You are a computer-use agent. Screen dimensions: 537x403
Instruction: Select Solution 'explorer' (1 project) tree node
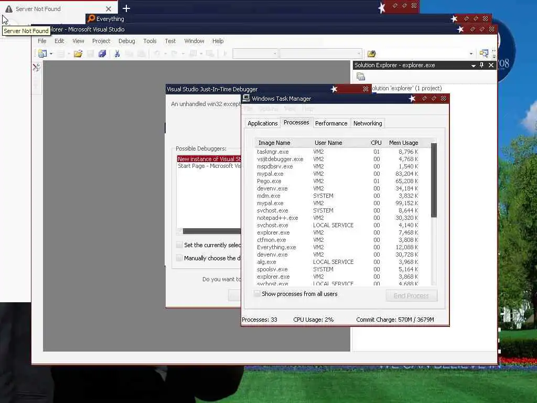pos(406,88)
